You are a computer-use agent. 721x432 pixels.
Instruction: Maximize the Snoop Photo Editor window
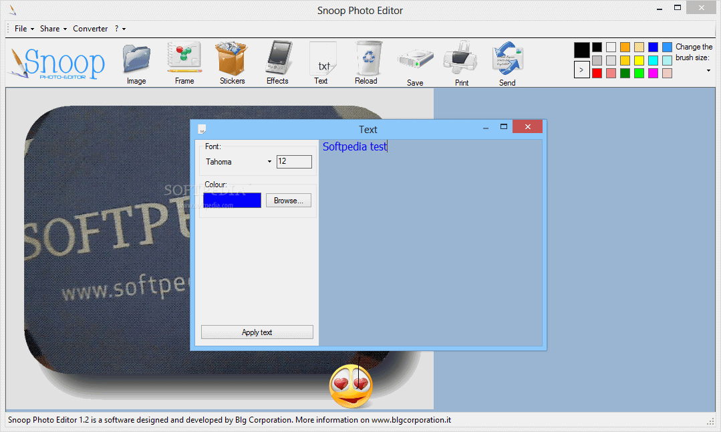(678, 7)
